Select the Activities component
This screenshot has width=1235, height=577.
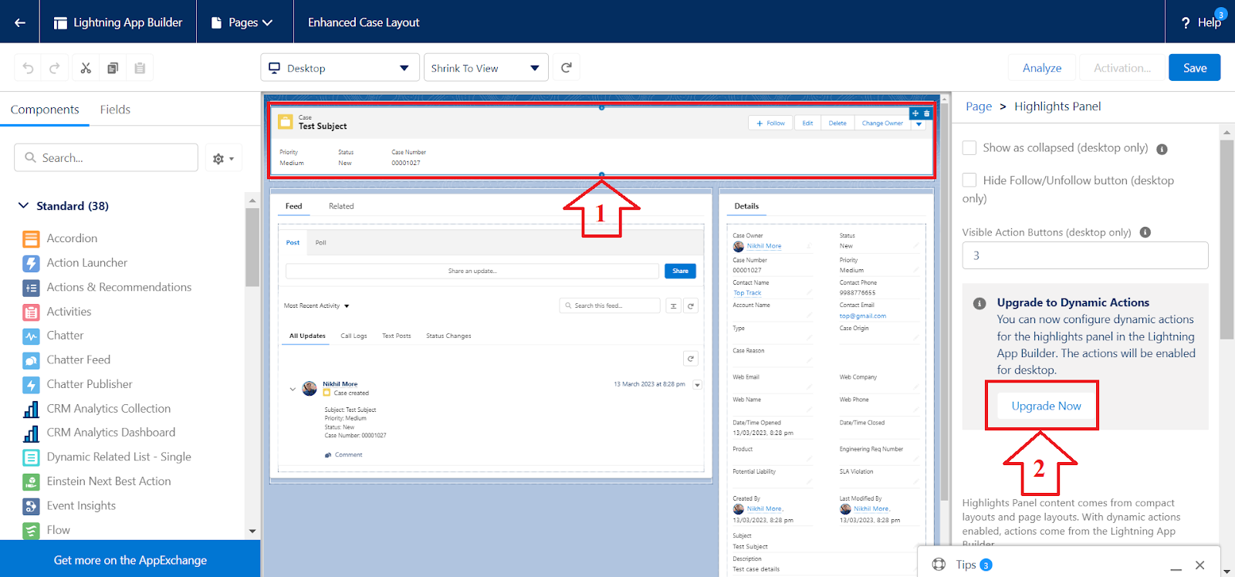tap(69, 312)
